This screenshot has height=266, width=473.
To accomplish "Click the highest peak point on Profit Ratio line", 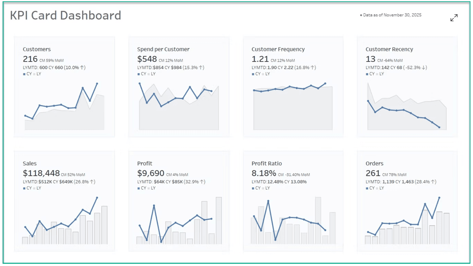I will [x=268, y=201].
